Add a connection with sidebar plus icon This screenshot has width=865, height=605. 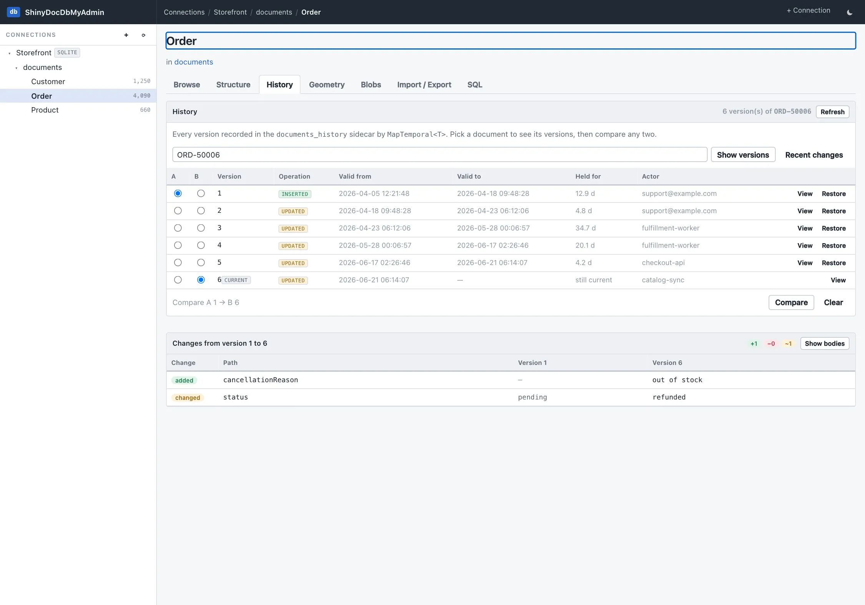click(126, 35)
